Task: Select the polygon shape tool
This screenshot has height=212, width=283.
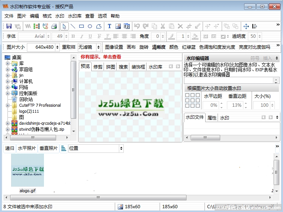Action: pyautogui.click(x=99, y=26)
